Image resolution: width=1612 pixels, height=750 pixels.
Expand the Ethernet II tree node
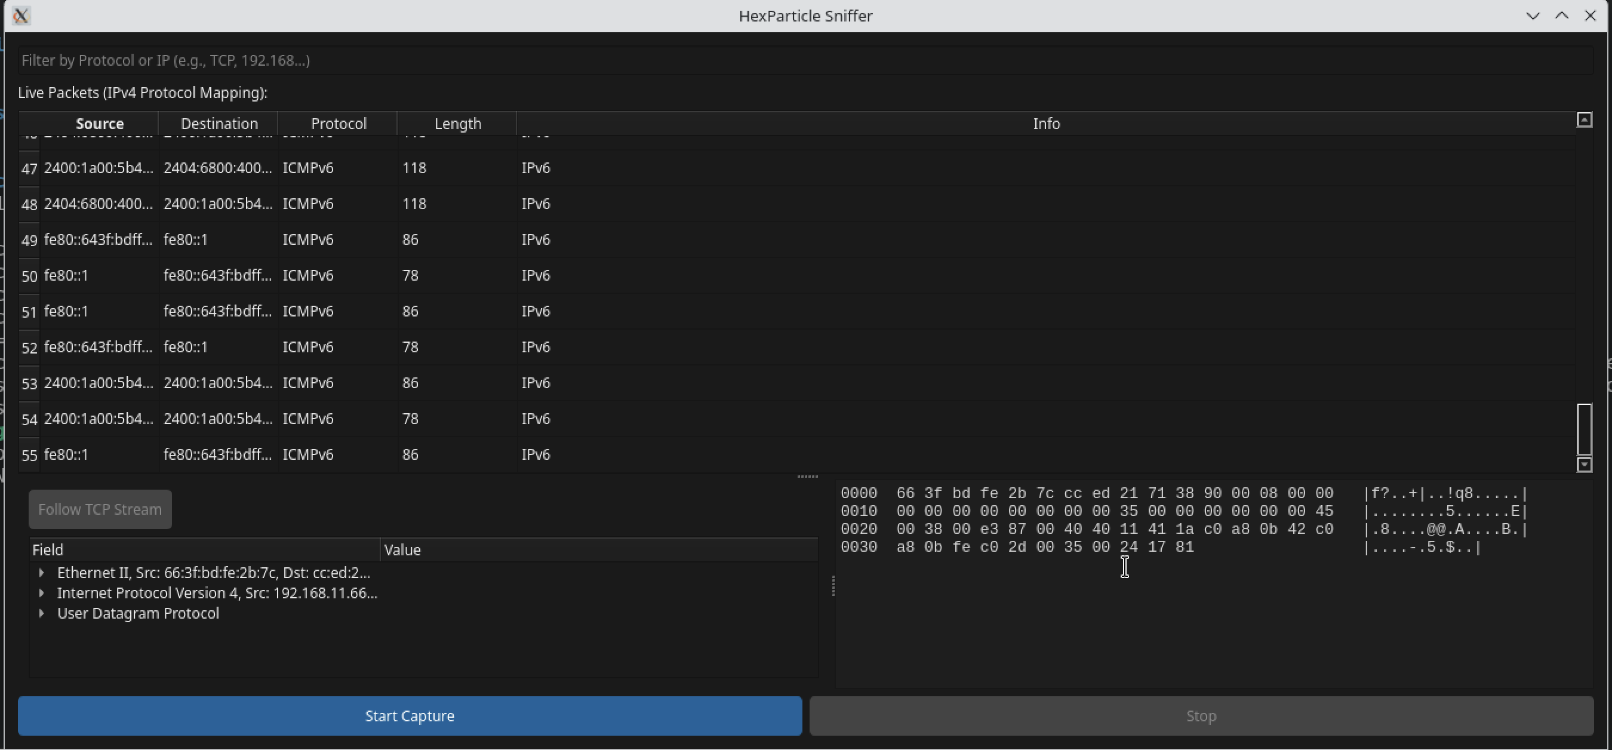click(x=41, y=573)
